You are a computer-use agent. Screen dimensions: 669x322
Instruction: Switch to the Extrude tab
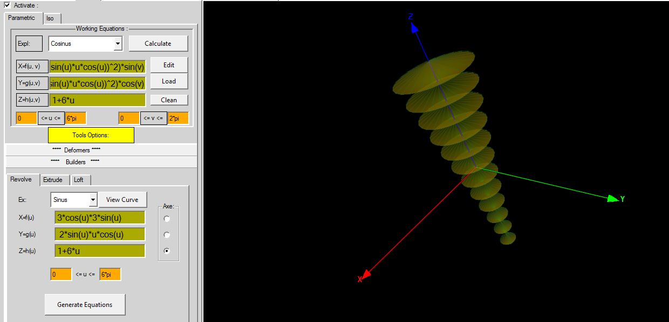53,180
